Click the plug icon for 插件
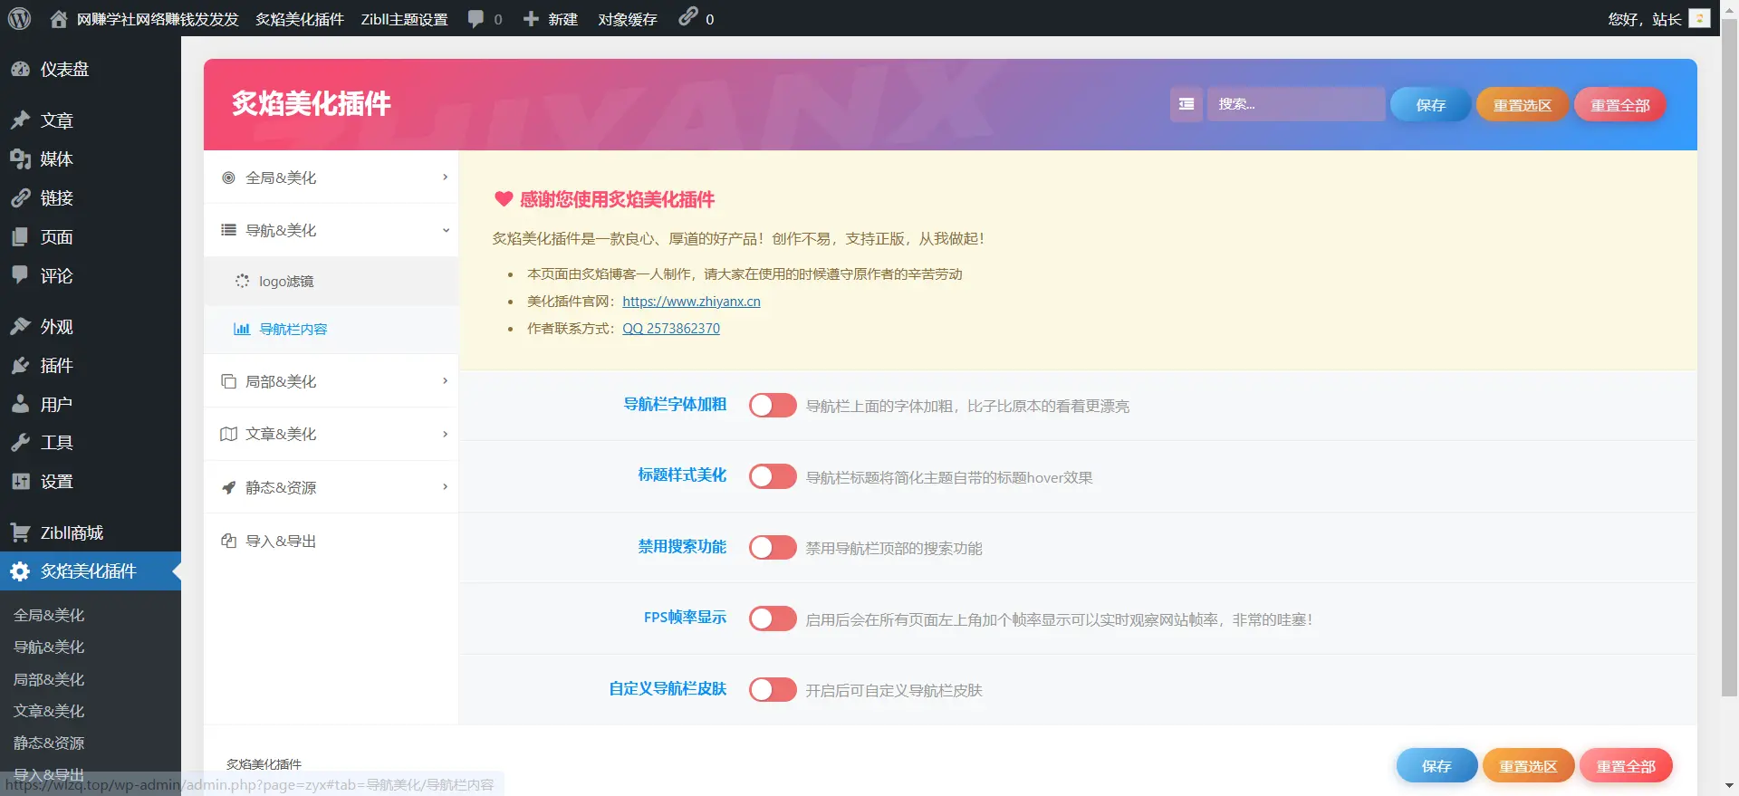This screenshot has height=796, width=1739. (20, 366)
